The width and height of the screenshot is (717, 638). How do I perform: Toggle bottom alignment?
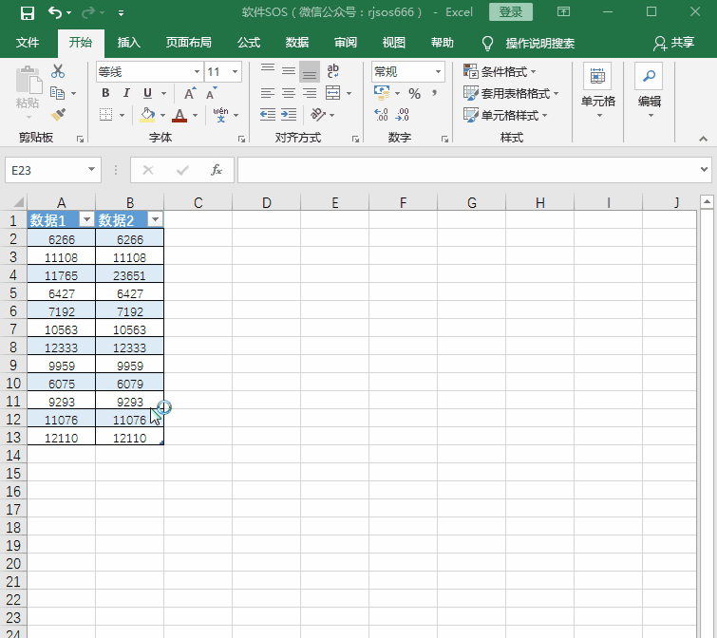(x=310, y=71)
